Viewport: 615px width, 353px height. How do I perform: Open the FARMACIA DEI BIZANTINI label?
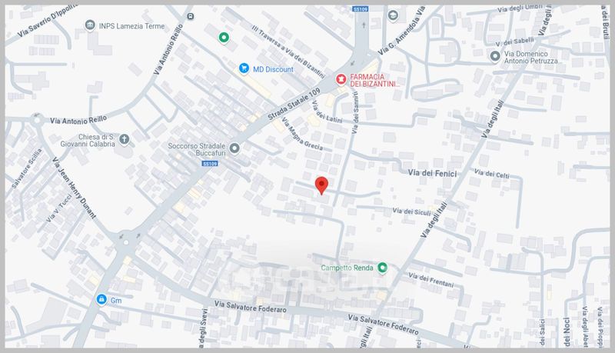click(x=374, y=81)
